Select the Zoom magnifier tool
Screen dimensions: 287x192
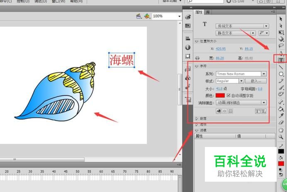[281, 137]
